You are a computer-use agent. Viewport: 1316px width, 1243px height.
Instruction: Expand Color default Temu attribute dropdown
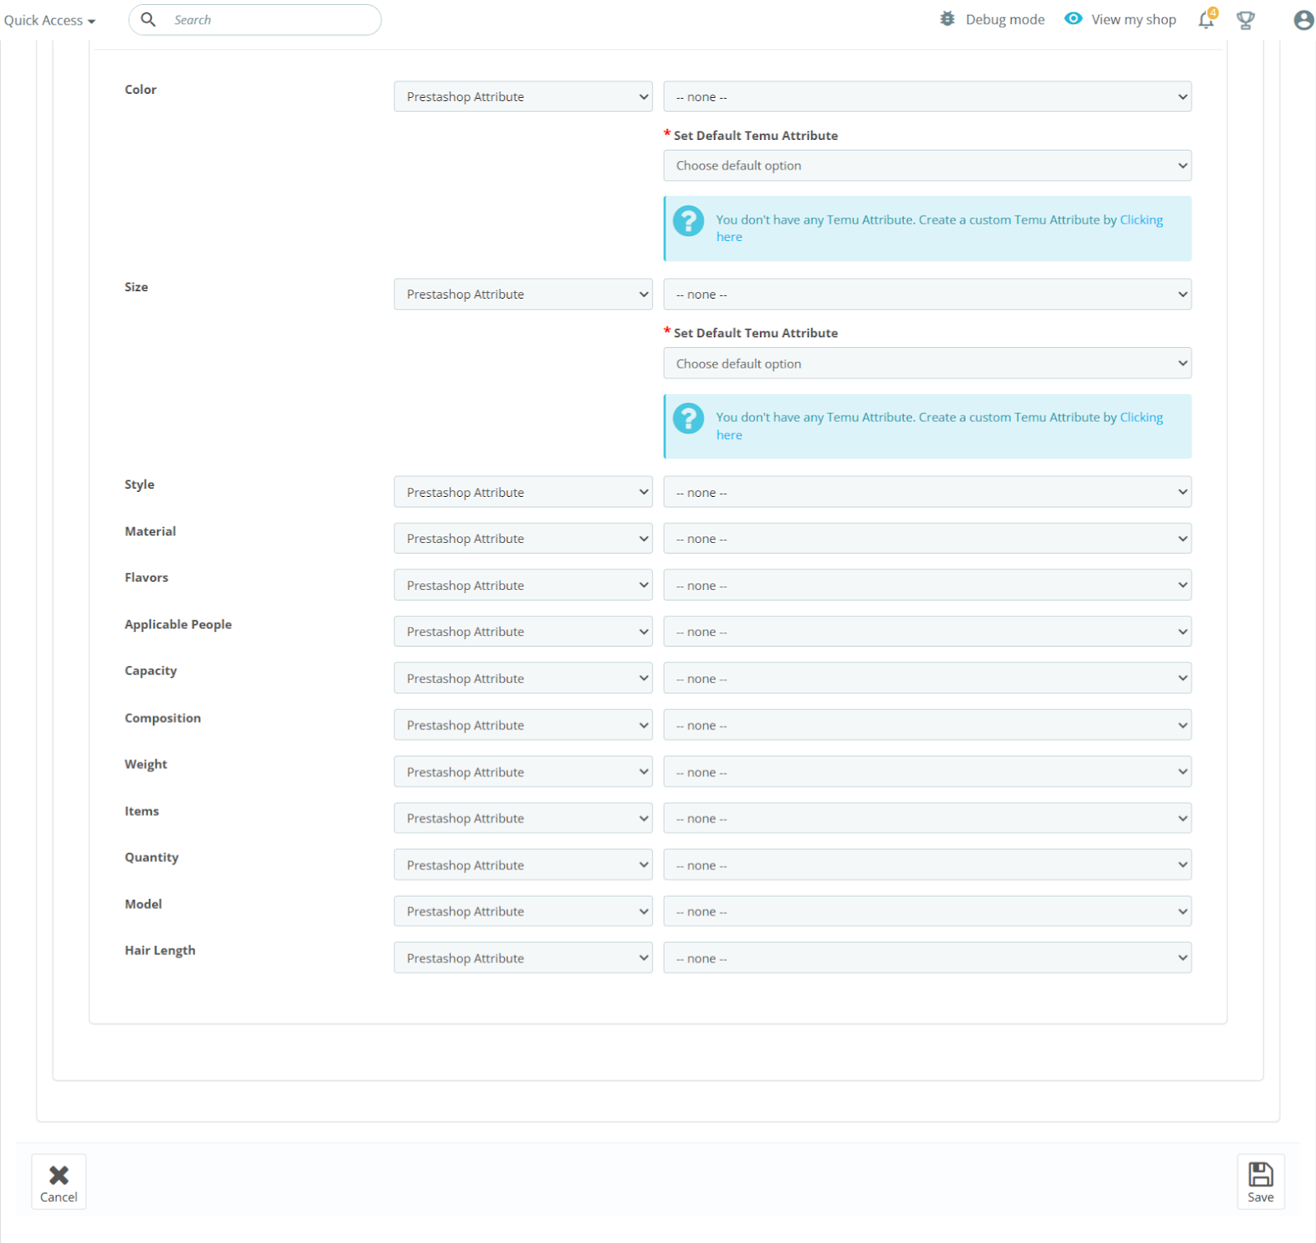pos(927,166)
